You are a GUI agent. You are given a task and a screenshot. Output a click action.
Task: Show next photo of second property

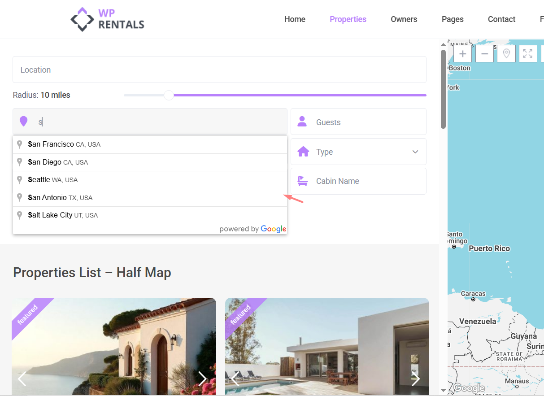coord(415,379)
